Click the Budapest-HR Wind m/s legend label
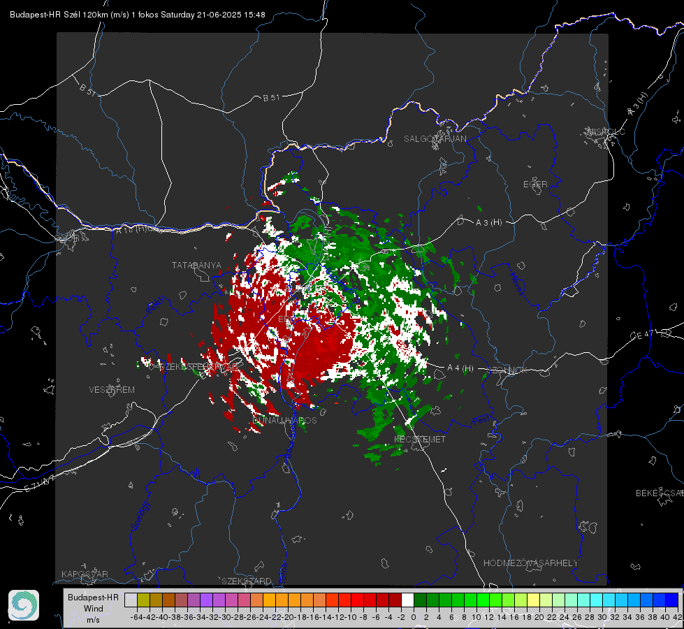 pos(94,609)
